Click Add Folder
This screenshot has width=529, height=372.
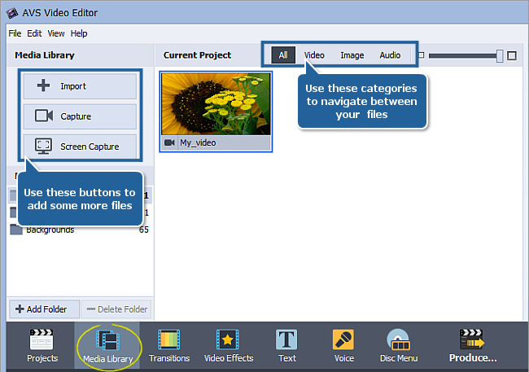coord(44,309)
